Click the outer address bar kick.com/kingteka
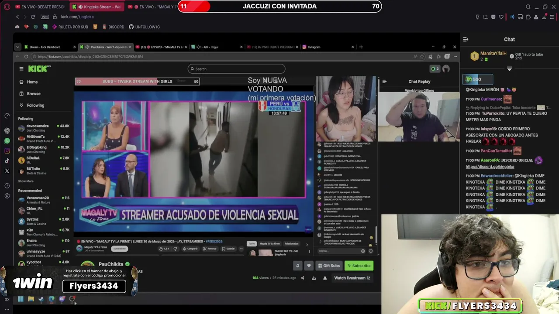 click(x=77, y=17)
